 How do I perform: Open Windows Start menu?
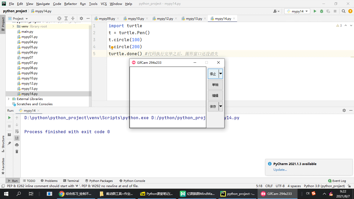pos(6,194)
